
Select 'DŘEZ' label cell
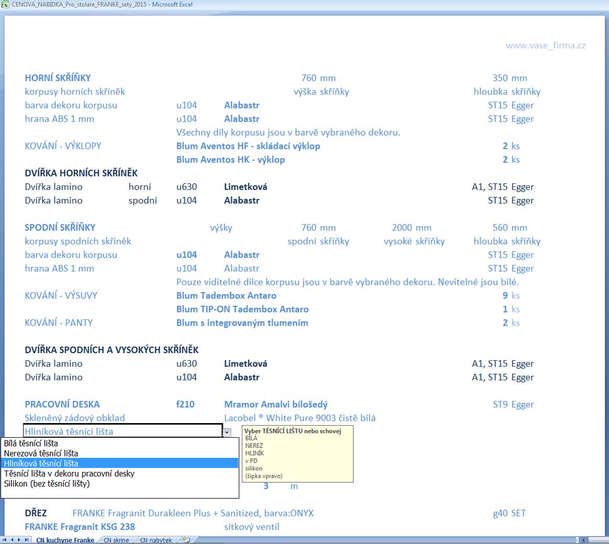(x=36, y=513)
